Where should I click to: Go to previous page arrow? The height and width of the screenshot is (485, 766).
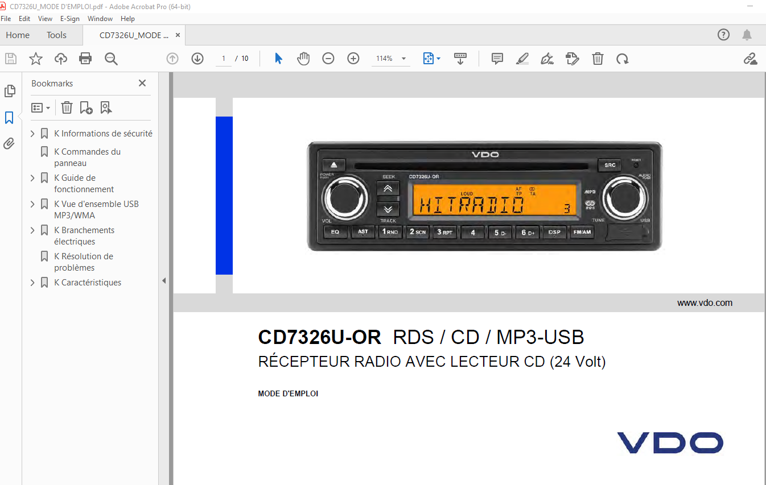[x=172, y=59]
